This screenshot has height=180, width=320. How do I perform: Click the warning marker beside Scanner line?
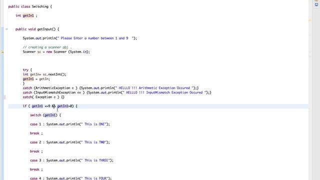[x=2, y=52]
